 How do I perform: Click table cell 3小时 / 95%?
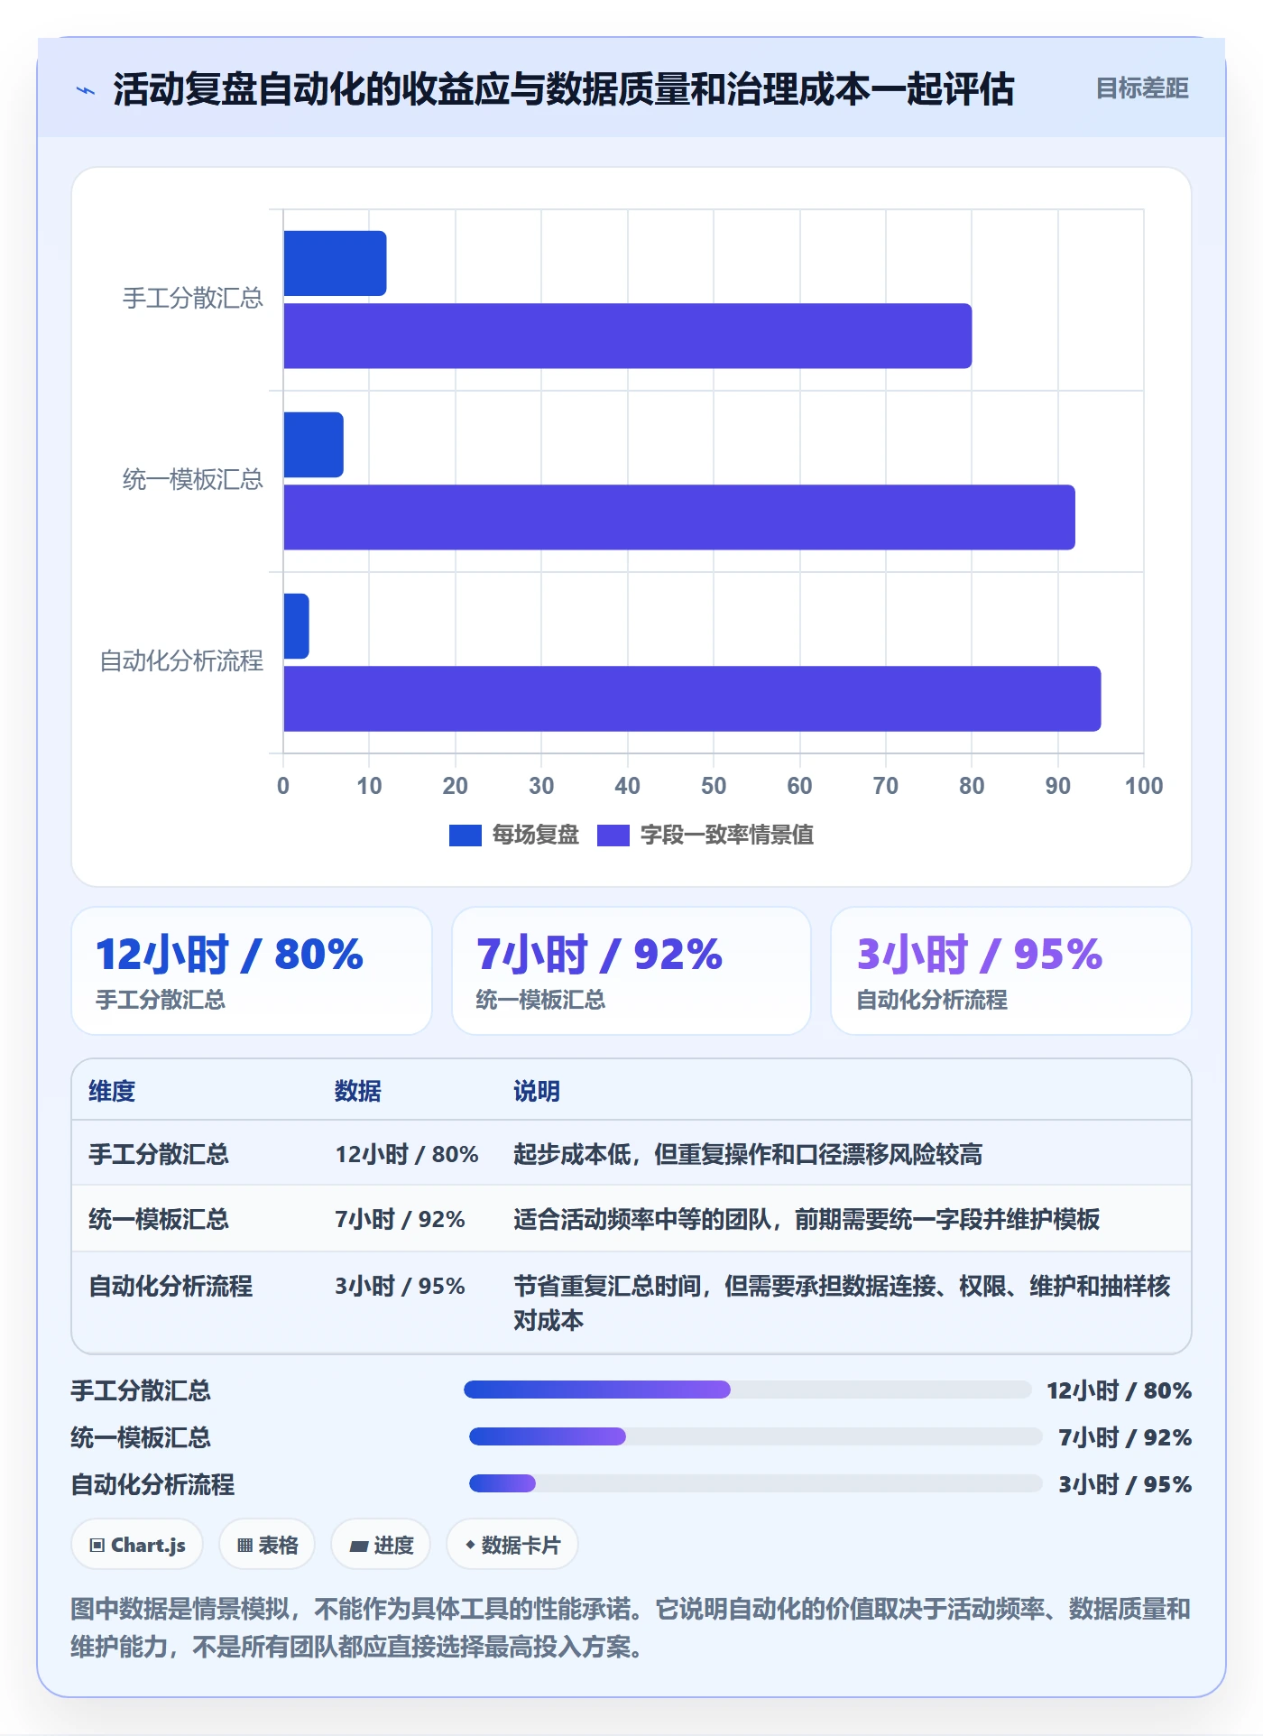coord(401,1286)
